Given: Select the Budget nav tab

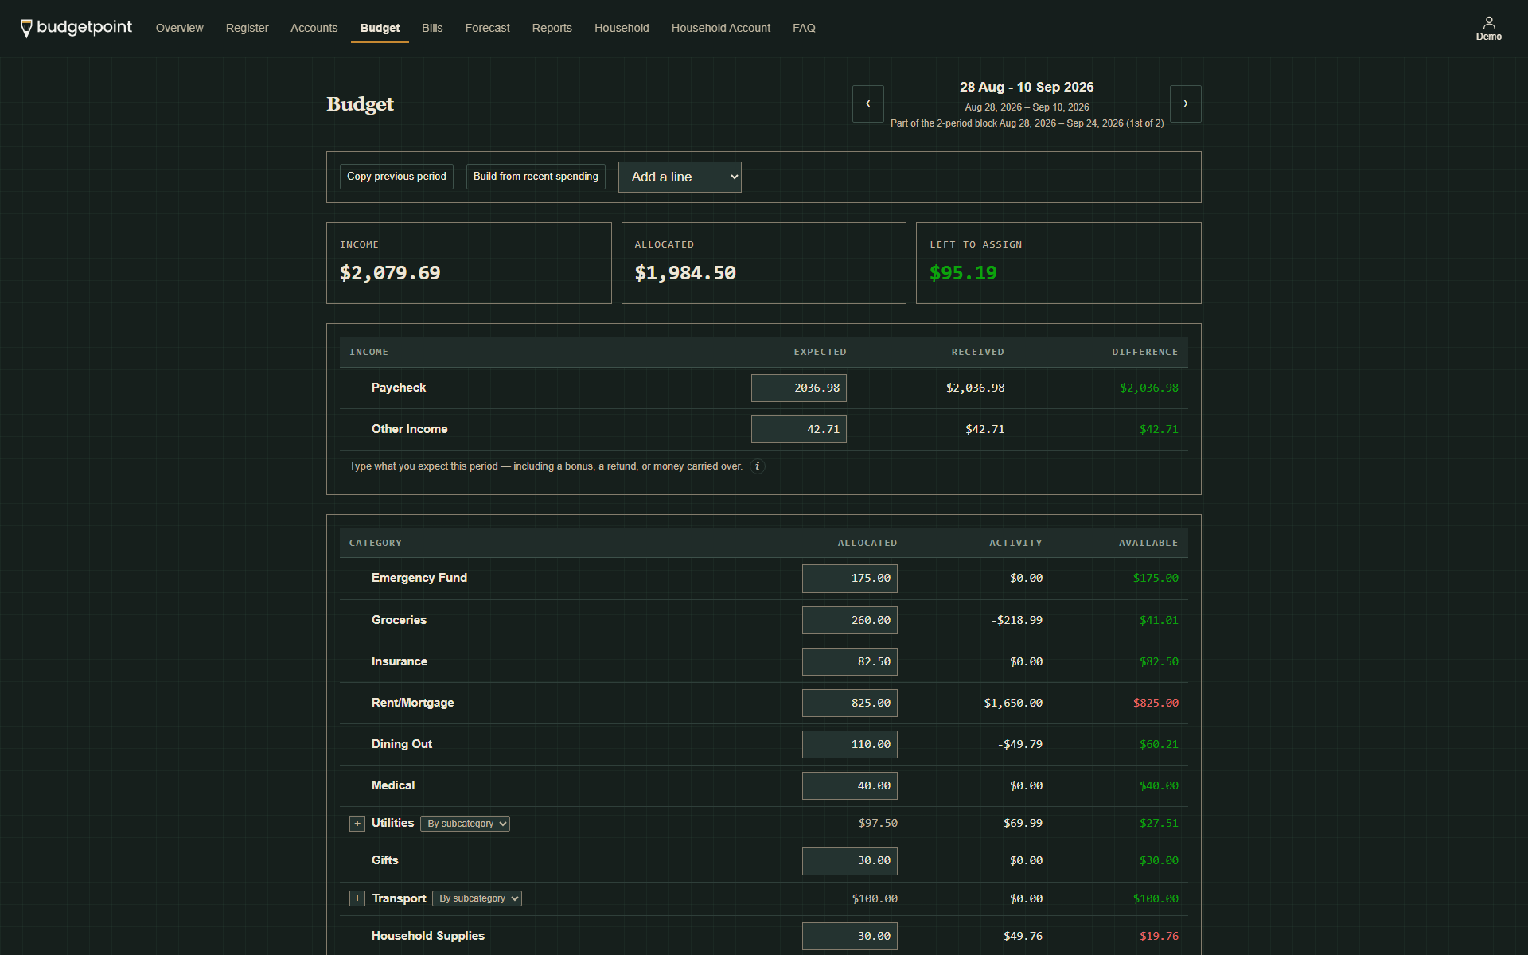Looking at the screenshot, I should (x=380, y=28).
